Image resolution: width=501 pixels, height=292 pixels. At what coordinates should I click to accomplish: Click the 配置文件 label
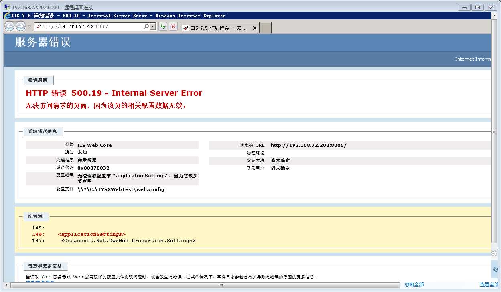click(65, 189)
